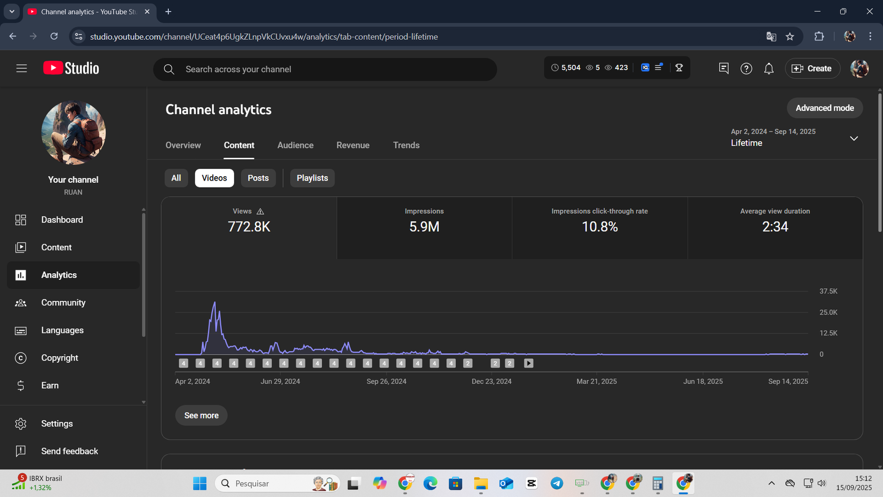The height and width of the screenshot is (497, 883).
Task: Open browser tab search dropdown arrow
Action: (x=12, y=12)
